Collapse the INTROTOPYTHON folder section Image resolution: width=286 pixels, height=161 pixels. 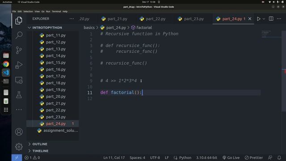[53, 28]
